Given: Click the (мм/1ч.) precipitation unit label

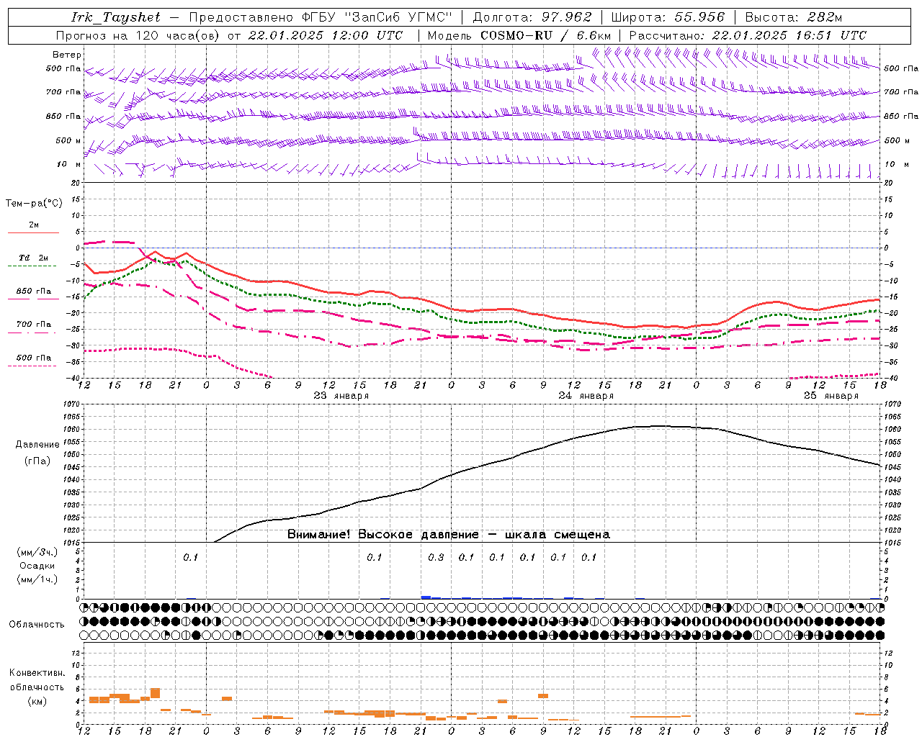Looking at the screenshot, I should tap(37, 579).
